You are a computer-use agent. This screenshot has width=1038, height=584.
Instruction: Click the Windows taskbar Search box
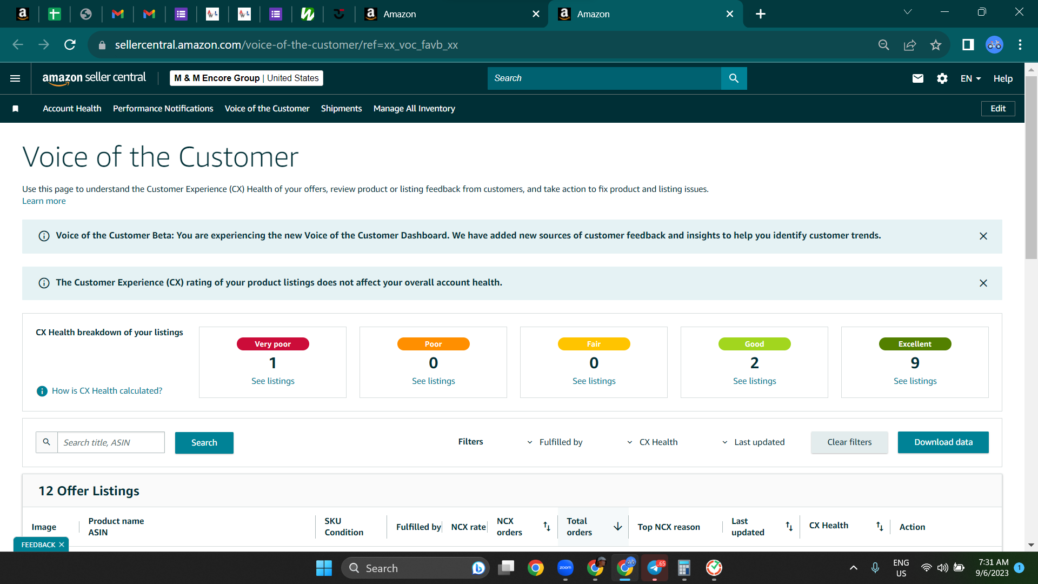click(x=415, y=568)
